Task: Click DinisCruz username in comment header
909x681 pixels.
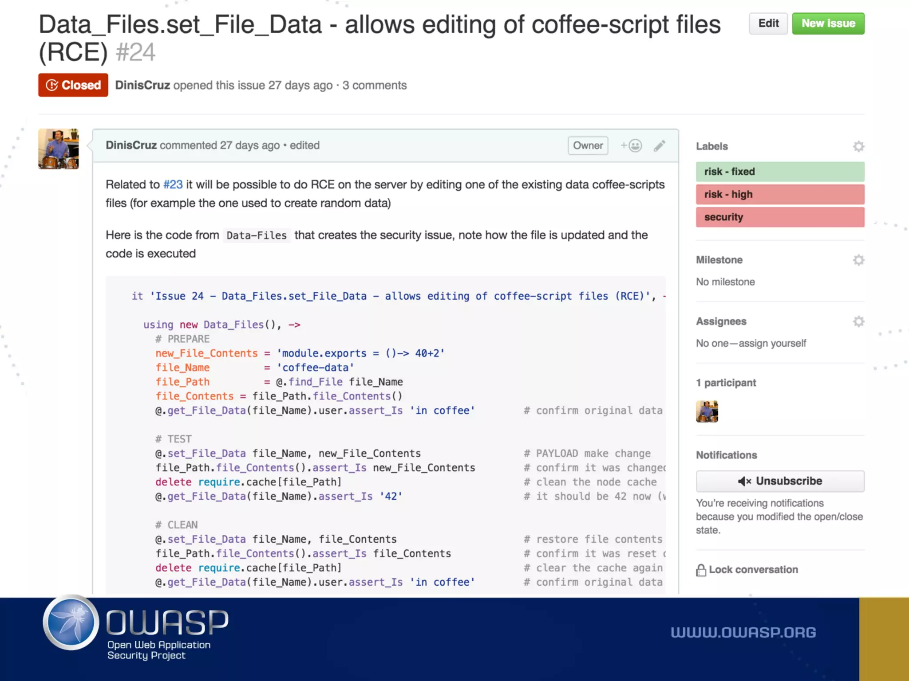Action: pos(131,145)
